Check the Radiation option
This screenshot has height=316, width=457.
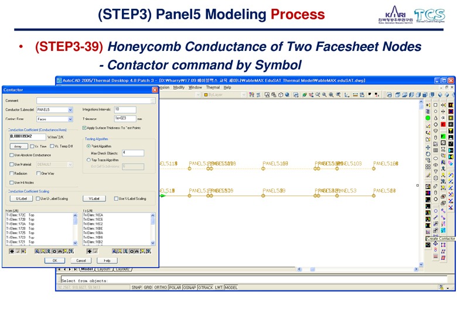coord(12,173)
